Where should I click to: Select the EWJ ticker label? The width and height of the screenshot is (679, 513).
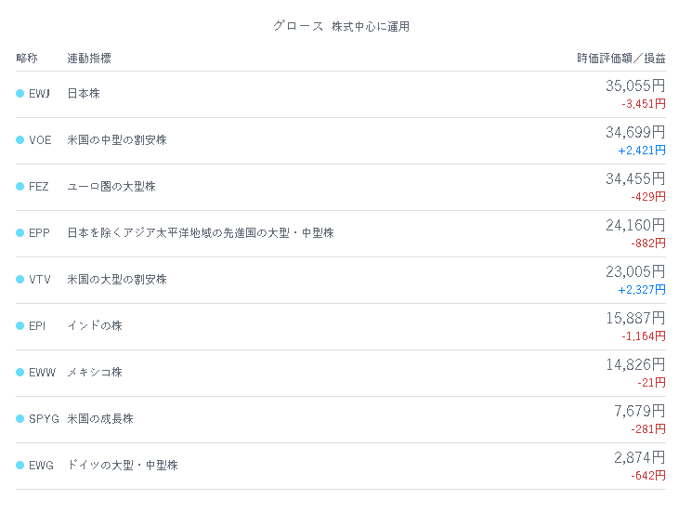(x=39, y=94)
